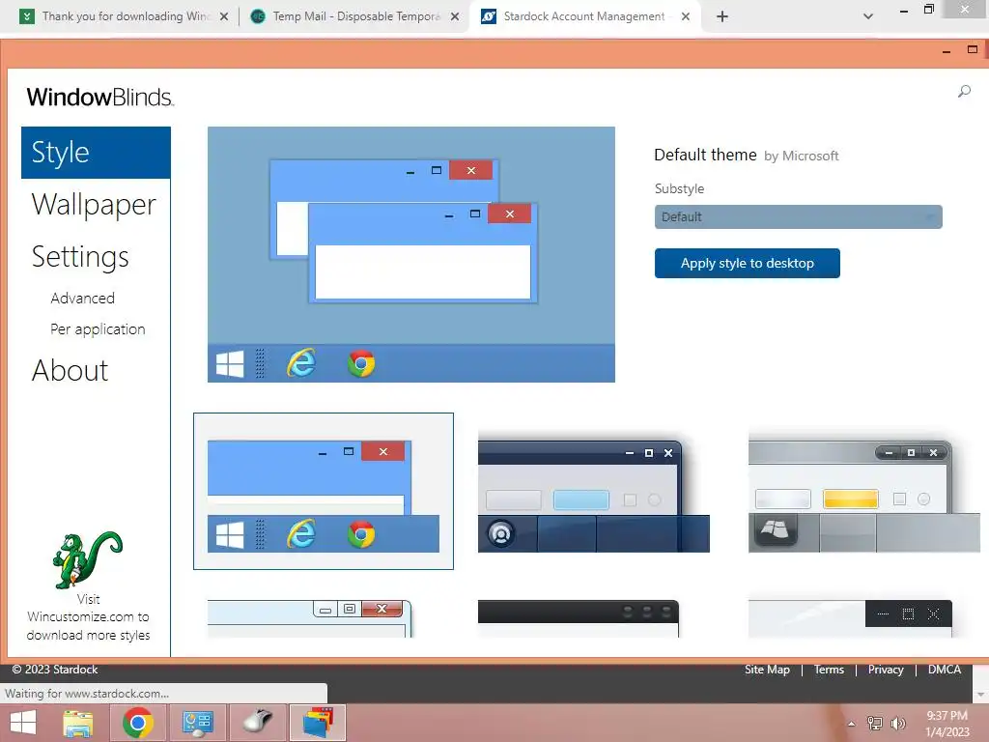Open the control panel taskbar icon

(197, 723)
